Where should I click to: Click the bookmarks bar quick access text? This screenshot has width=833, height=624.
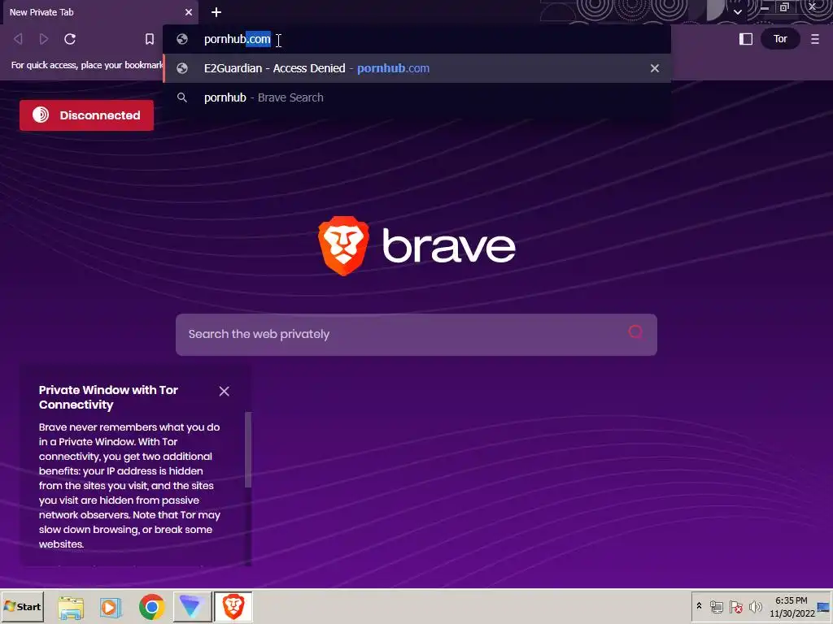click(x=87, y=65)
